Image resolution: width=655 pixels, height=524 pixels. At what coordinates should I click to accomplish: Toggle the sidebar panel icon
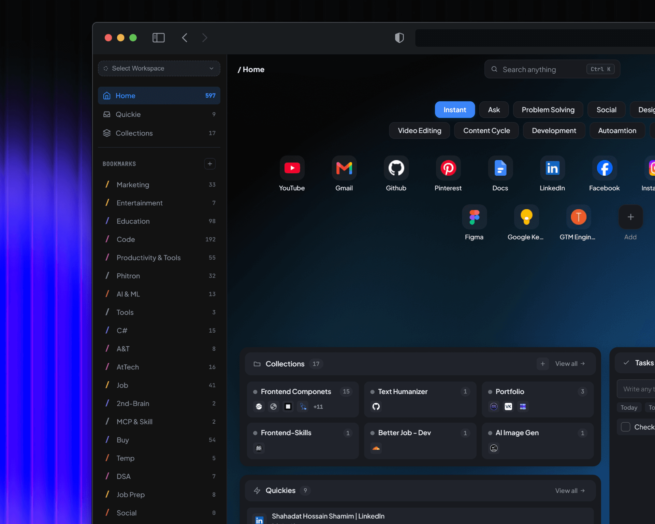click(x=158, y=38)
